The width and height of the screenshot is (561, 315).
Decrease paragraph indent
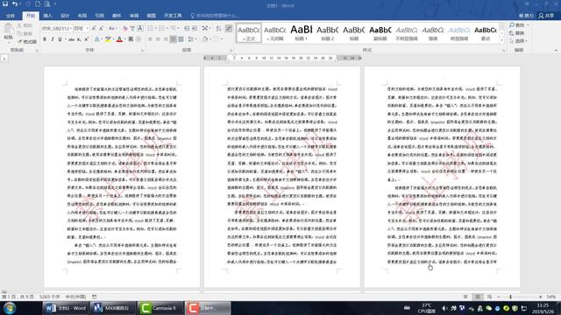click(187, 28)
